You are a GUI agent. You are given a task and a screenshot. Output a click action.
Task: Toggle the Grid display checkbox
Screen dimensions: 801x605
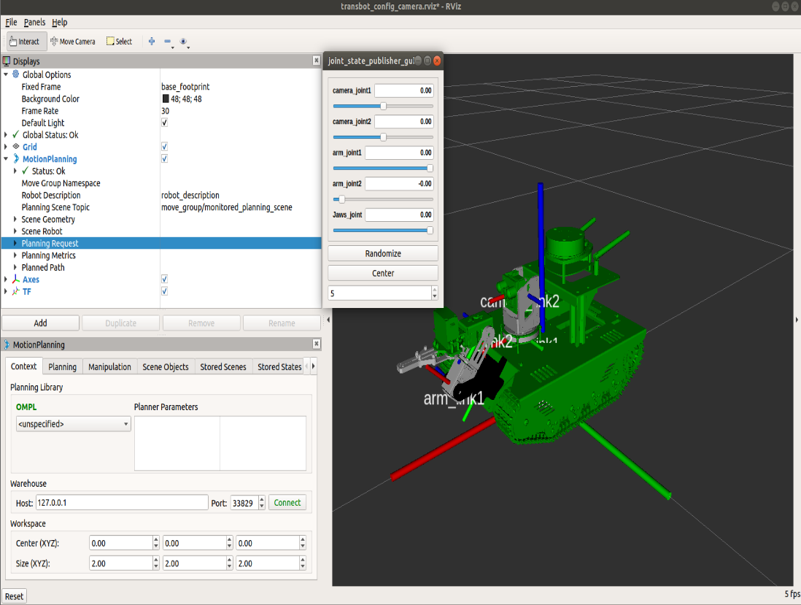point(164,147)
